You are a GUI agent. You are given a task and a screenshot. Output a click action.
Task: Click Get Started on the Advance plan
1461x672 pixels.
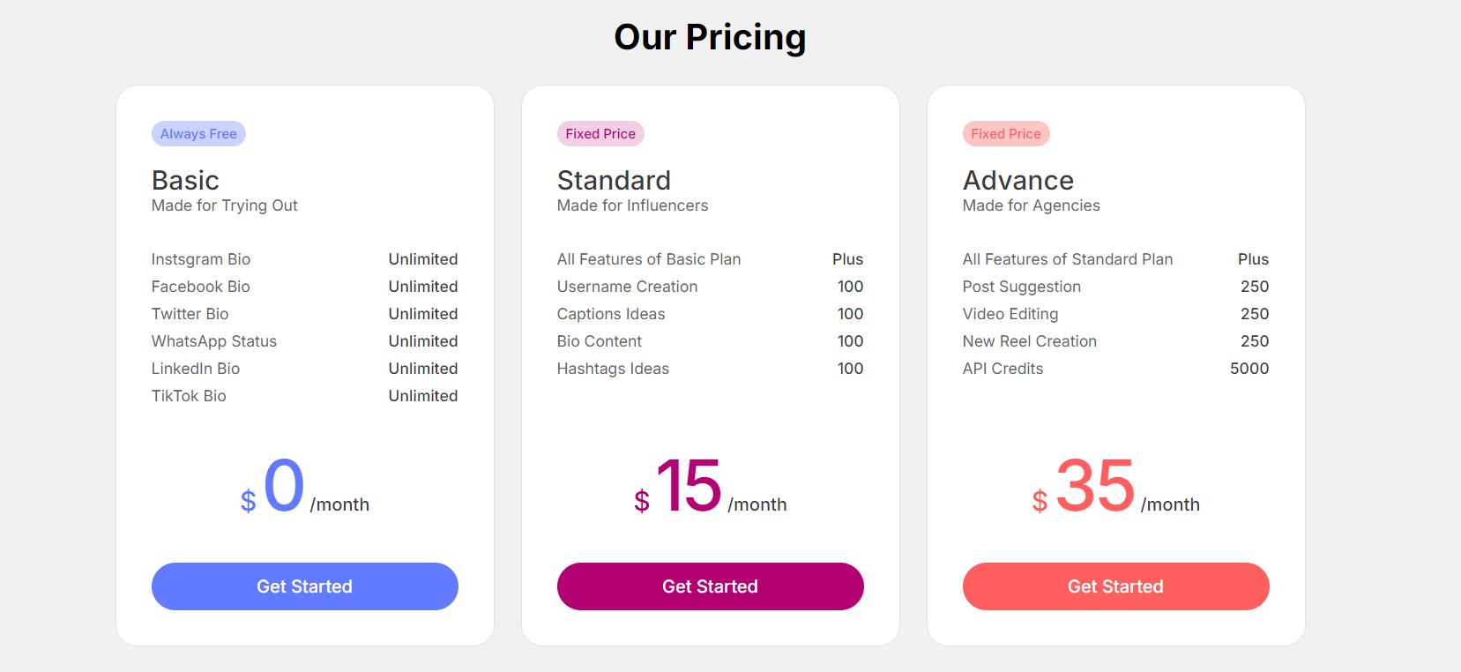click(1115, 586)
